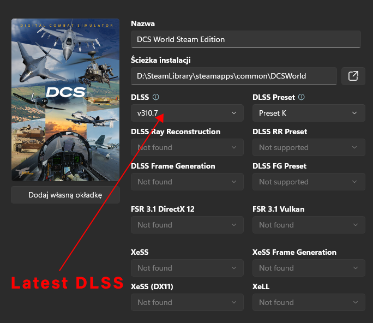Open FSR 3.1 Vulkan dropdown
This screenshot has height=323, width=373.
pyautogui.click(x=309, y=225)
